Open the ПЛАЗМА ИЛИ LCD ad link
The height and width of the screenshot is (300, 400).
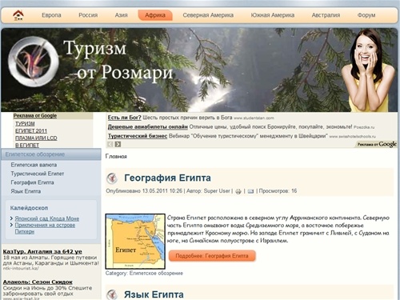tap(36, 138)
